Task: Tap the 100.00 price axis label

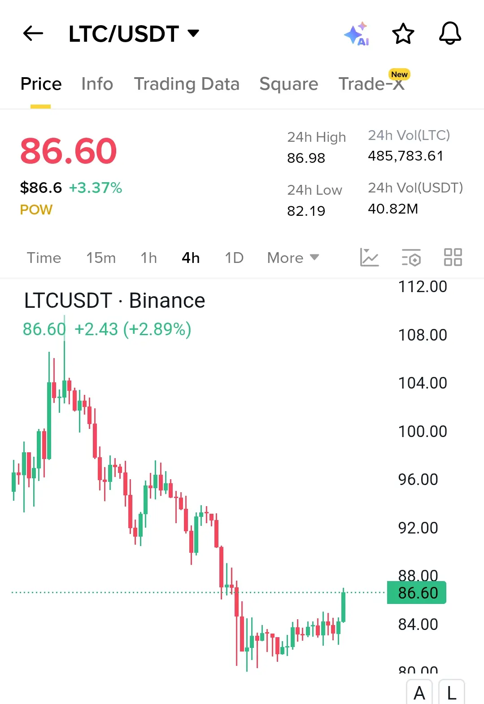Action: click(423, 431)
